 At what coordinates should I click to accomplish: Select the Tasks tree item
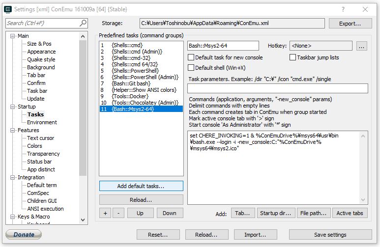pyautogui.click(x=35, y=114)
